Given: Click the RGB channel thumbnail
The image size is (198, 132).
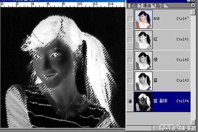Looking at the screenshot, I should tap(144, 19).
